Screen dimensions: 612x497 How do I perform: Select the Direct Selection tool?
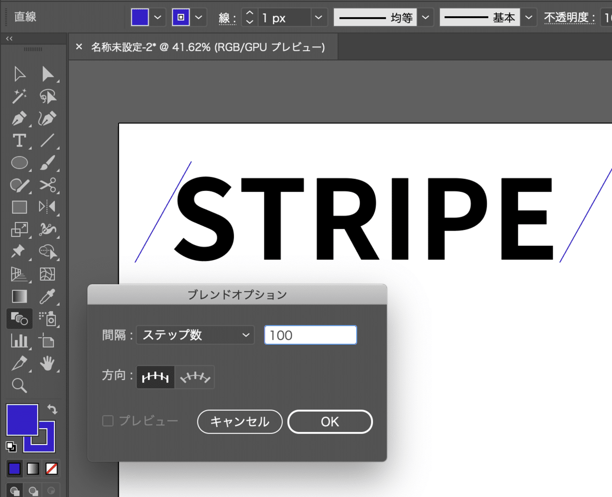(x=47, y=74)
